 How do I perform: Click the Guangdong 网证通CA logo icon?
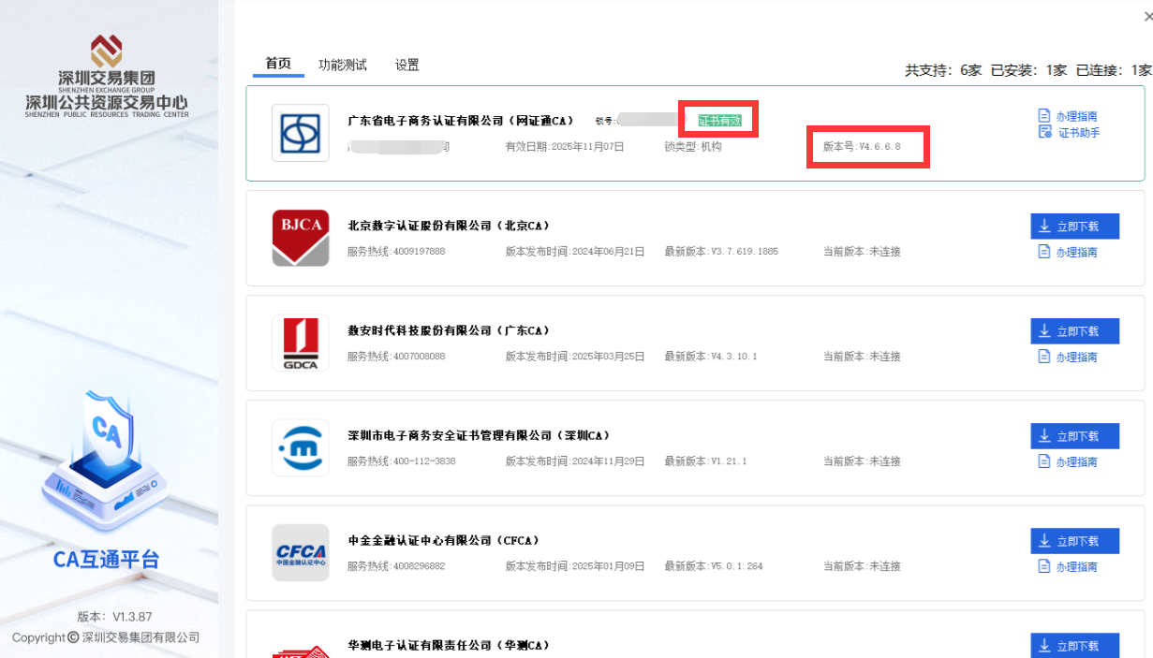[x=300, y=133]
